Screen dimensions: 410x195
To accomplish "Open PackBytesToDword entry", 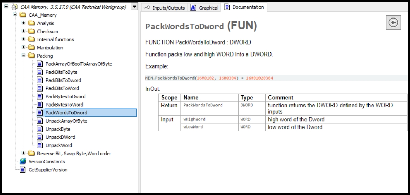I will [x=65, y=96].
